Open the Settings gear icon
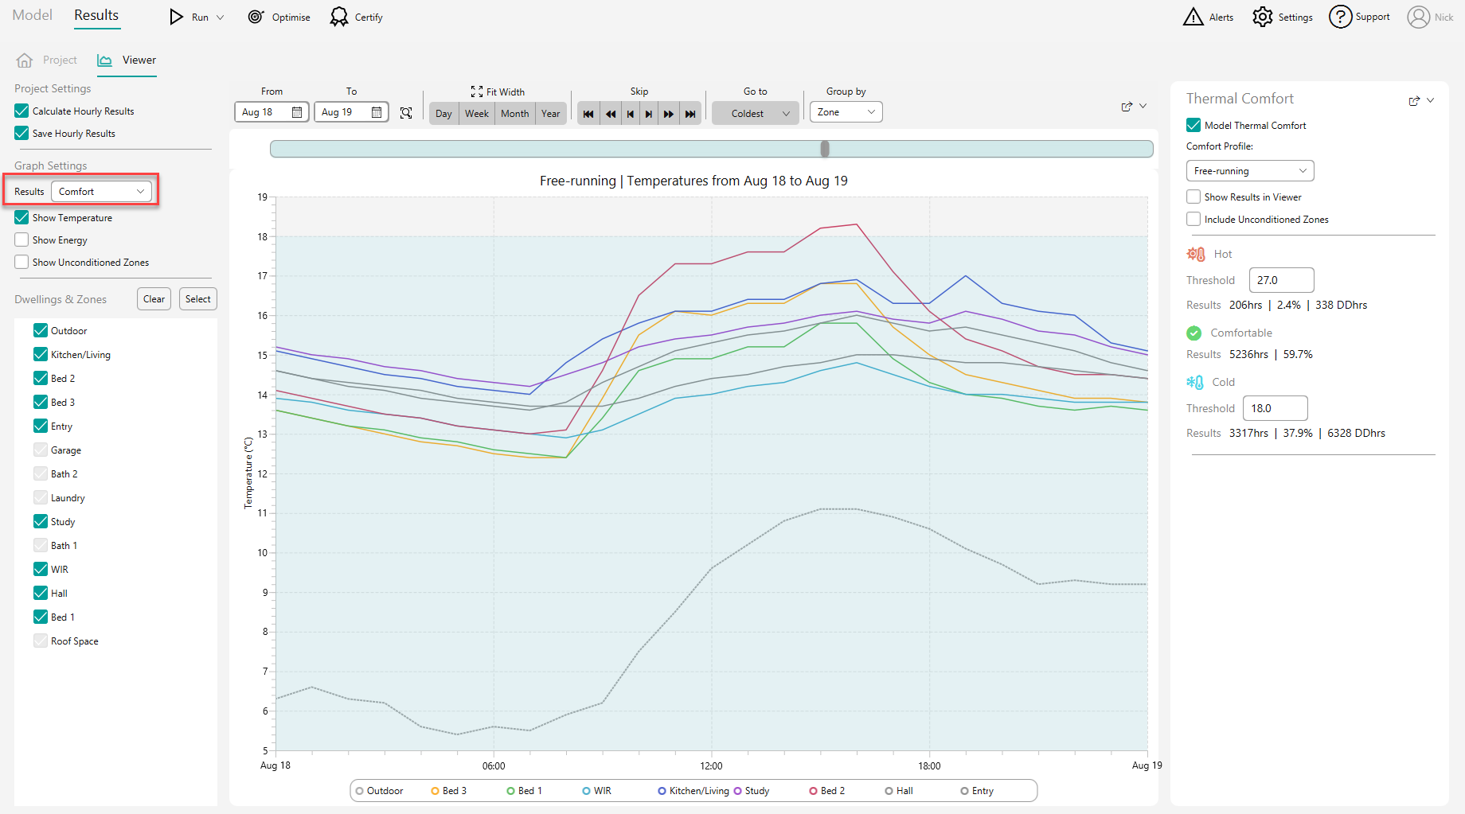The width and height of the screenshot is (1465, 814). click(x=1263, y=17)
